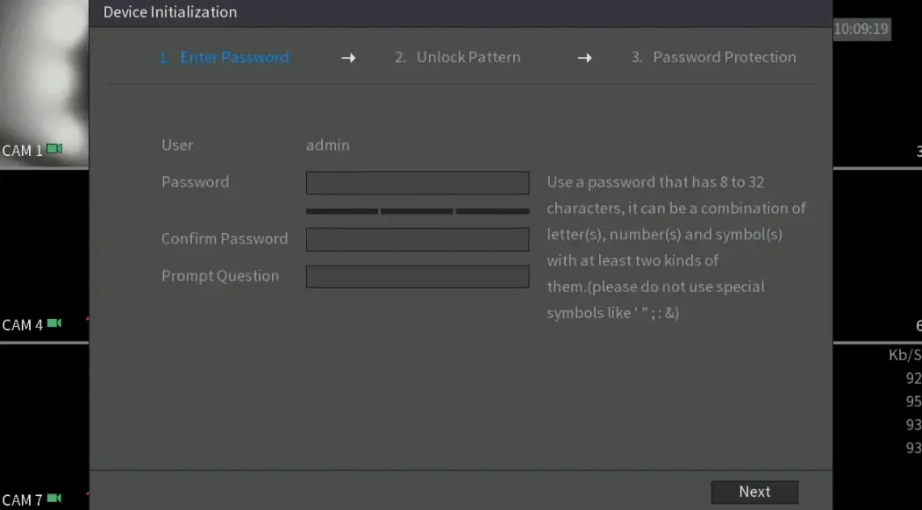
Task: Select the CAM 4 channel label
Action: tap(22, 325)
